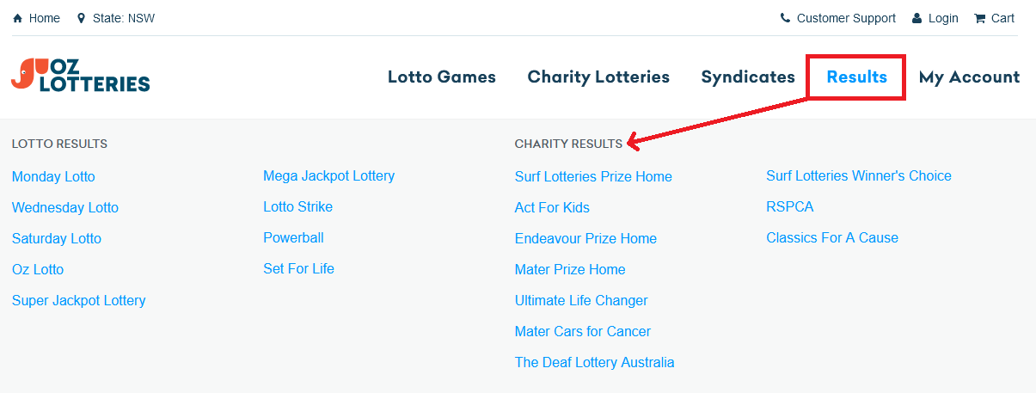Open Classics For A Cause results
Viewport: 1036px width, 393px height.
tap(832, 238)
